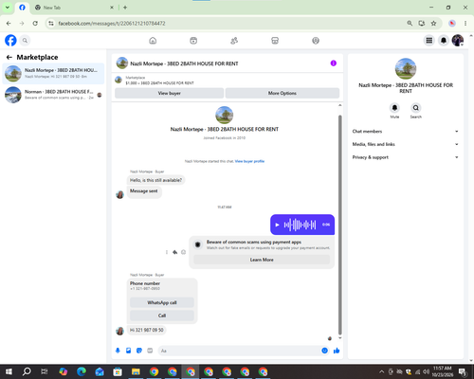The height and width of the screenshot is (379, 474).
Task: Open the More Options button
Action: 283,93
